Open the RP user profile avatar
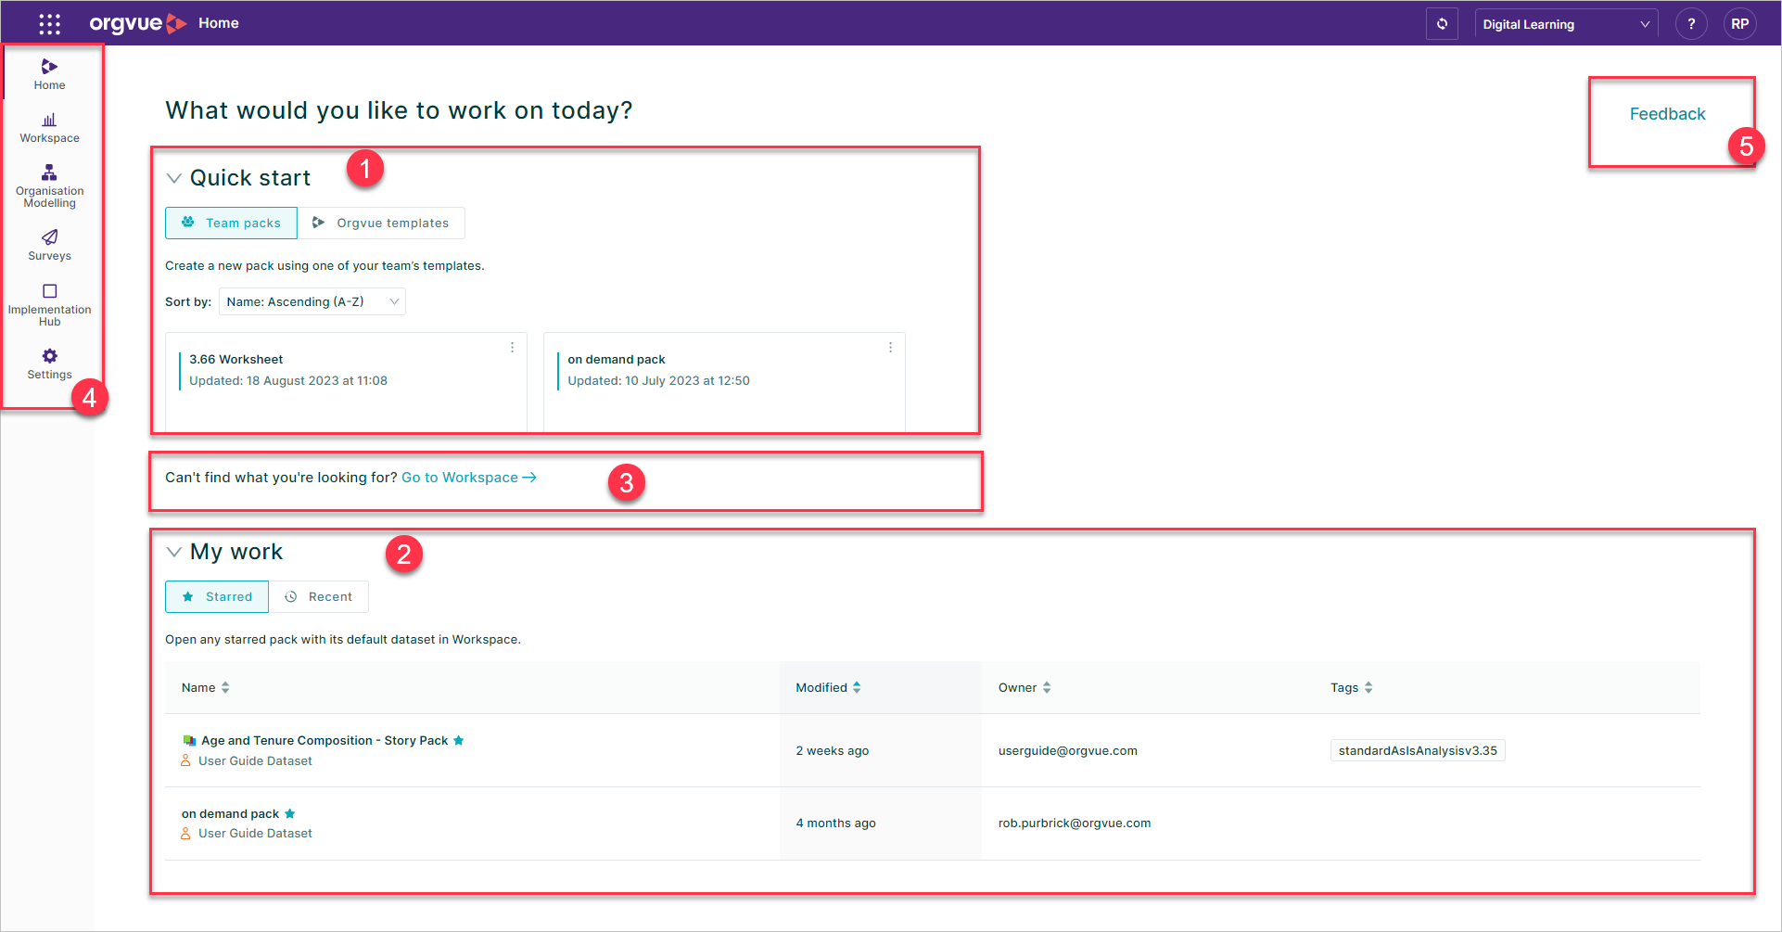Viewport: 1782px width, 932px height. pyautogui.click(x=1740, y=23)
